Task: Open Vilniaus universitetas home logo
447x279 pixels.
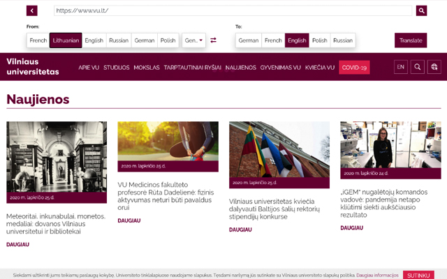Action: pos(33,67)
